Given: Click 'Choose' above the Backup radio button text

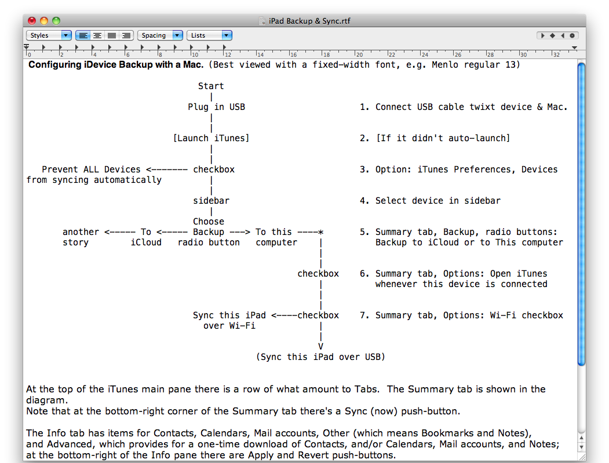Looking at the screenshot, I should point(209,222).
